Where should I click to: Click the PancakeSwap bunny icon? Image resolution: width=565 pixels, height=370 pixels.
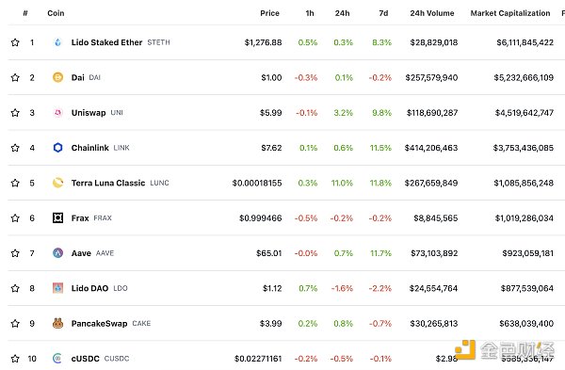(x=57, y=324)
